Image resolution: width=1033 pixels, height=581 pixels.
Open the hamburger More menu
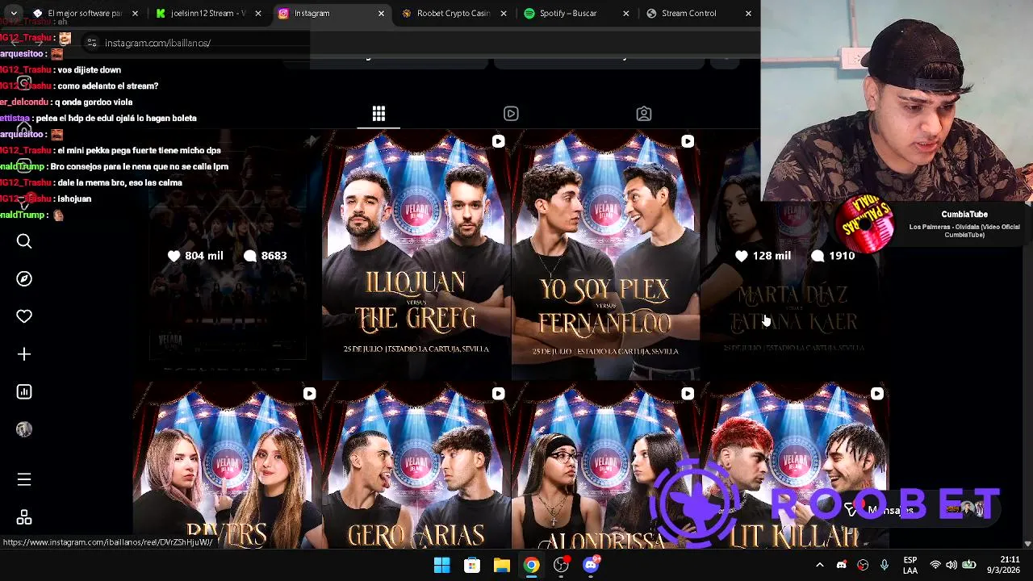(x=24, y=479)
